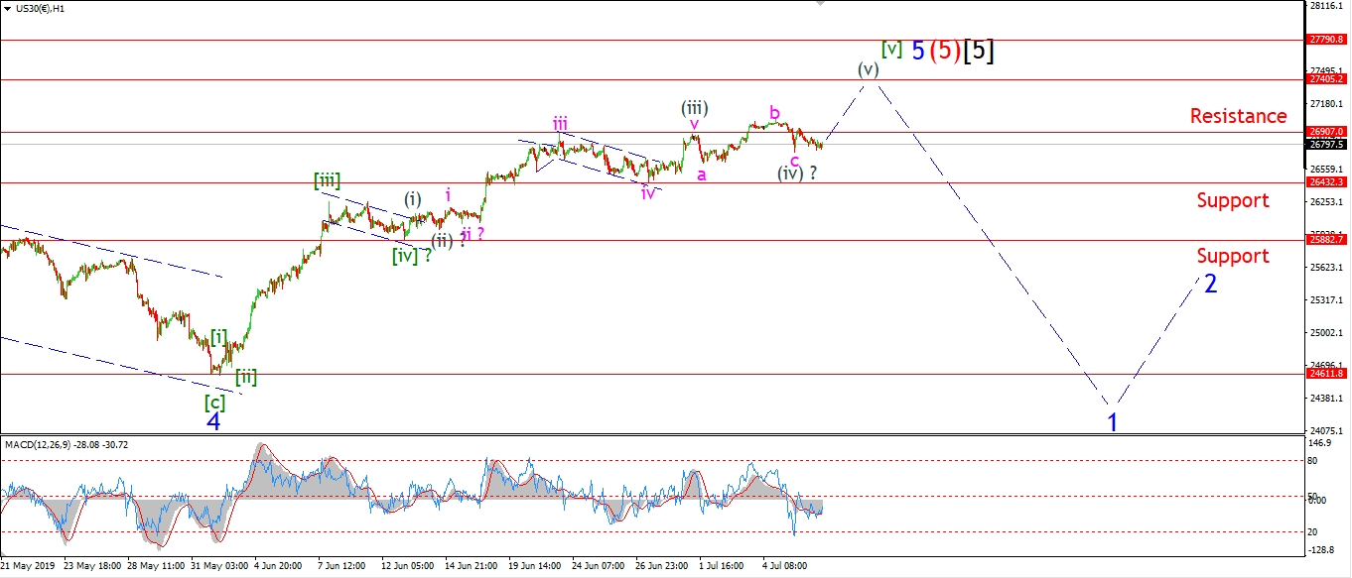Click the 24611.8 price level tag
The width and height of the screenshot is (1352, 578).
tap(1327, 374)
